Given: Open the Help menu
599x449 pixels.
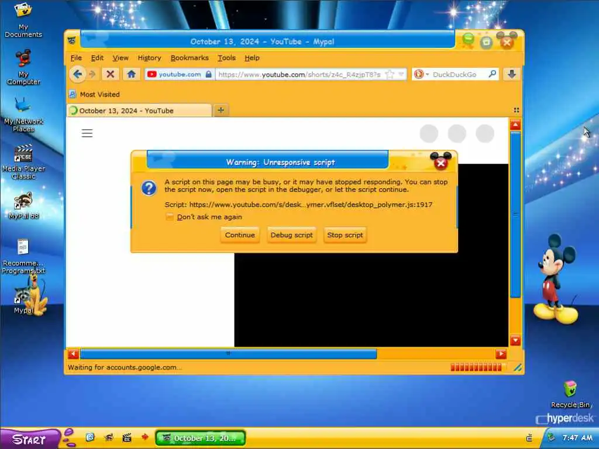Looking at the screenshot, I should pos(252,58).
